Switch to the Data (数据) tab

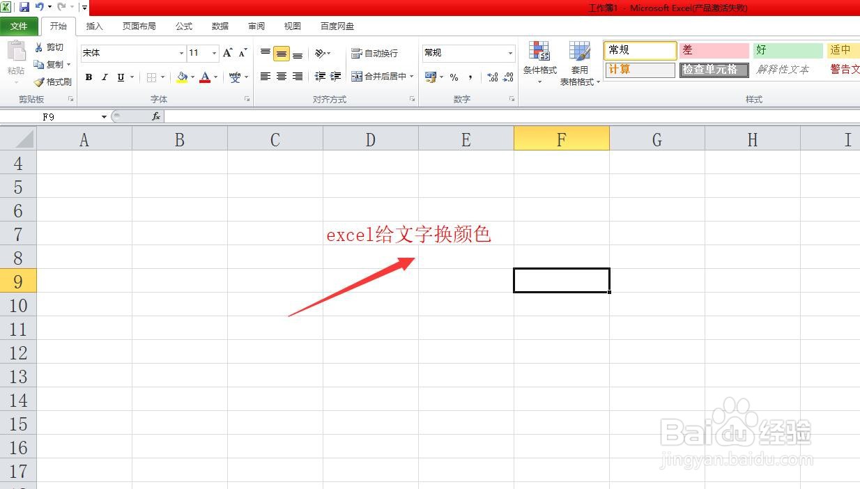[220, 26]
